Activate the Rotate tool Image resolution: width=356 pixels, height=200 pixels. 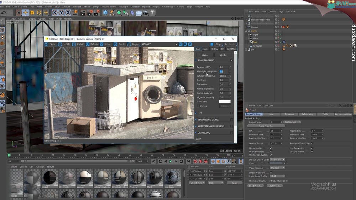pyautogui.click(x=39, y=13)
